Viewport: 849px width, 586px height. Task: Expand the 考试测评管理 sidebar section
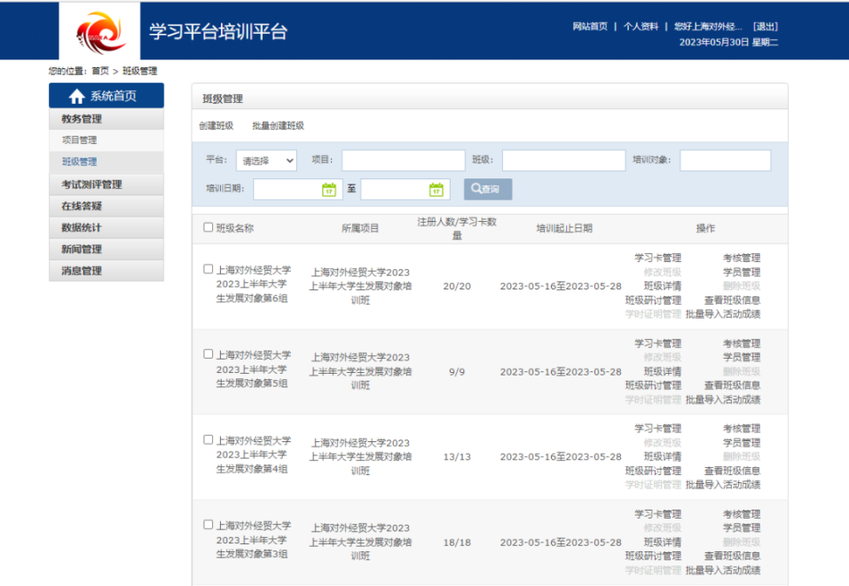click(92, 185)
